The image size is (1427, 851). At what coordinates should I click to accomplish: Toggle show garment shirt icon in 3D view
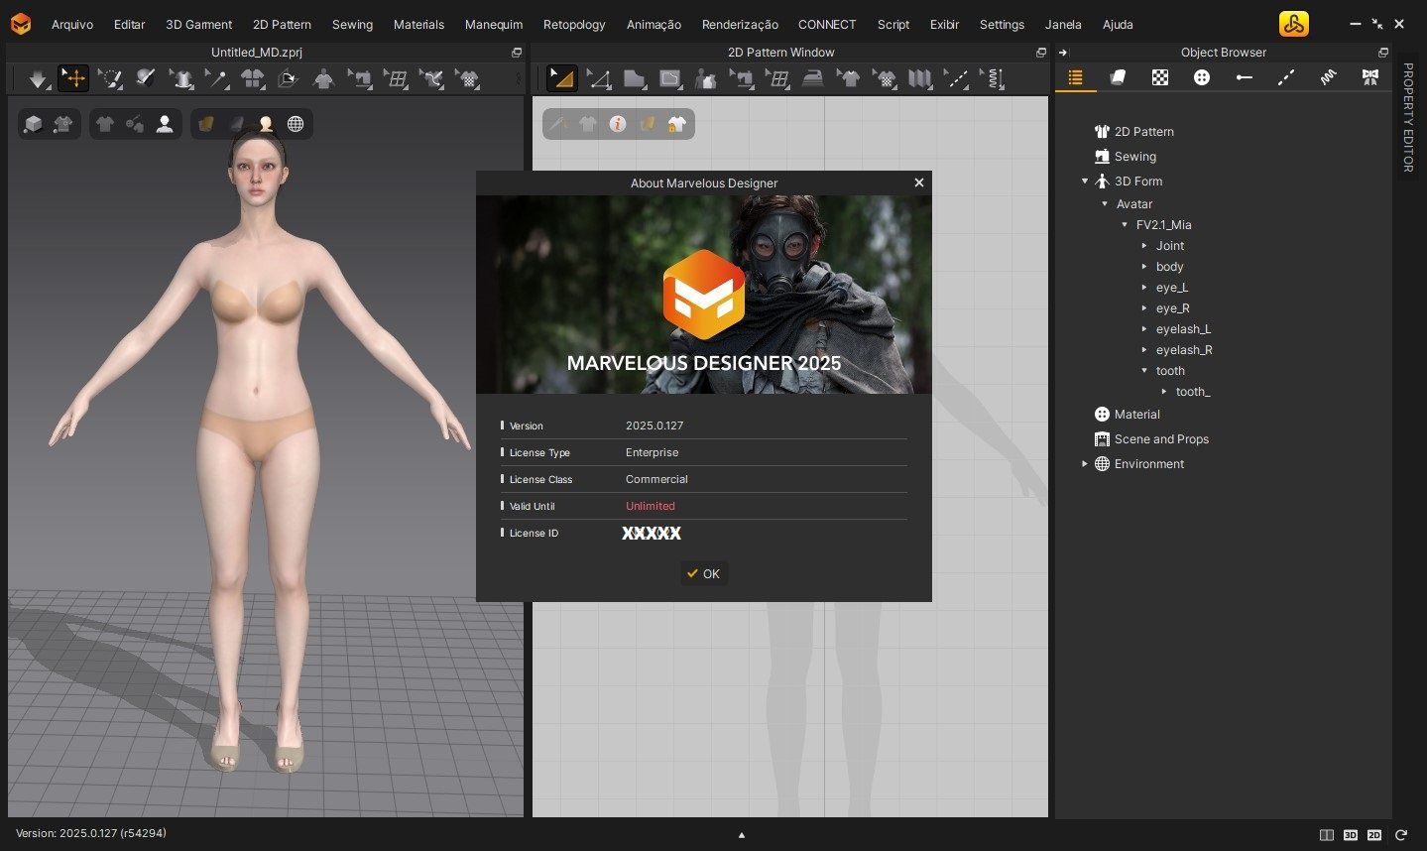coord(105,124)
